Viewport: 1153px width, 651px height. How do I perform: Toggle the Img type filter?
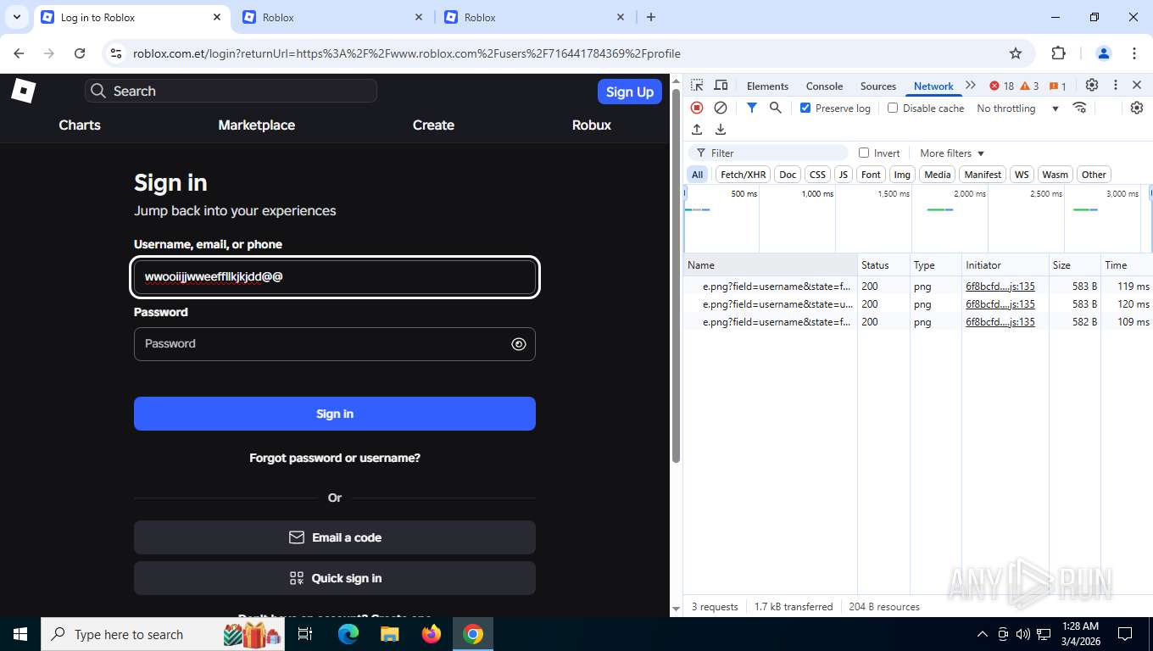point(902,175)
